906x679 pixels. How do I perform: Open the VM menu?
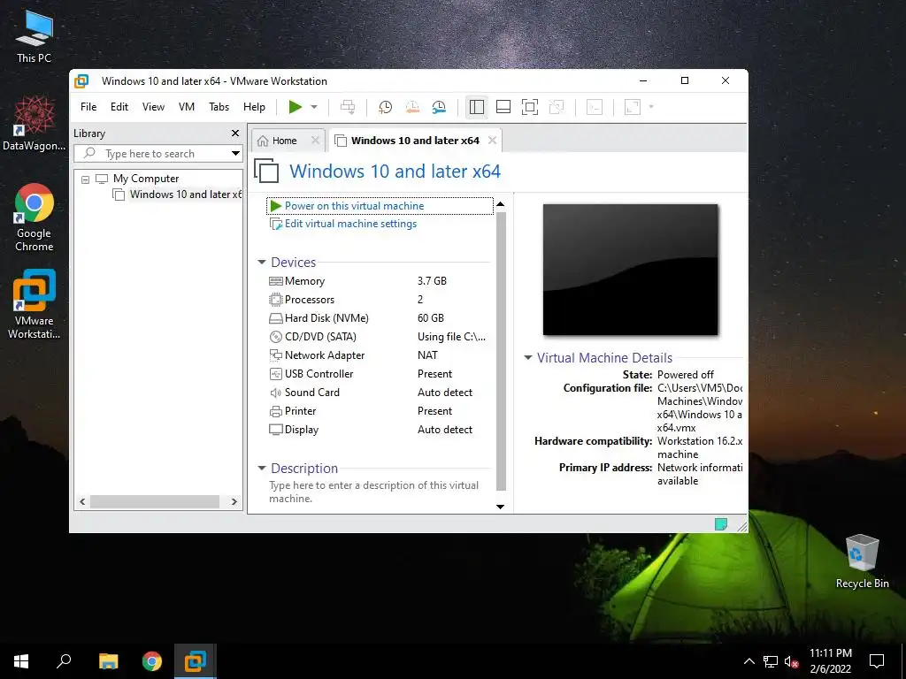pos(187,107)
